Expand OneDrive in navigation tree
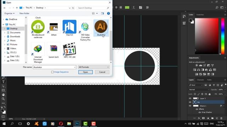 [x=3, y=19]
